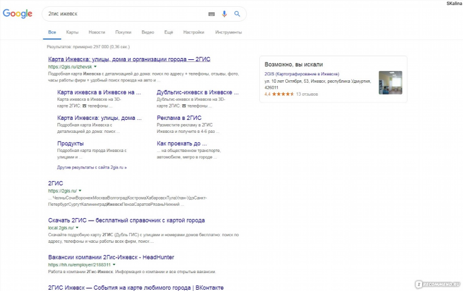This screenshot has width=463, height=291.
Task: Click the green URL https://hh.ru/employer/2188311
Action: [79, 264]
